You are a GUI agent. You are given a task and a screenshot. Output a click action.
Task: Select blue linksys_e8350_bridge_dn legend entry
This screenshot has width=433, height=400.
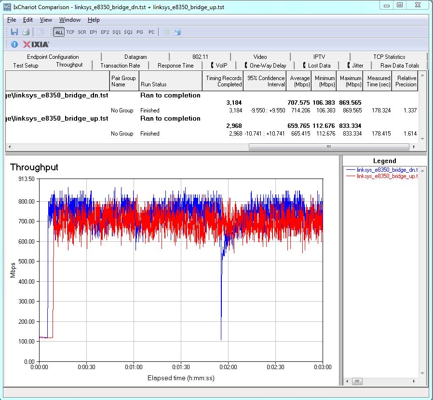[382, 170]
